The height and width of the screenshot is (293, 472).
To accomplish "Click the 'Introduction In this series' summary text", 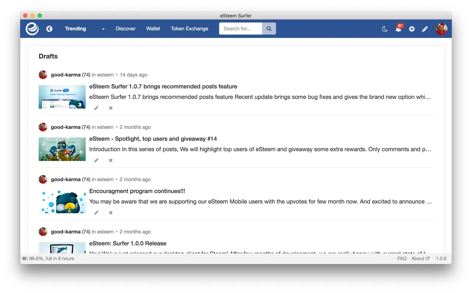I will (x=260, y=149).
